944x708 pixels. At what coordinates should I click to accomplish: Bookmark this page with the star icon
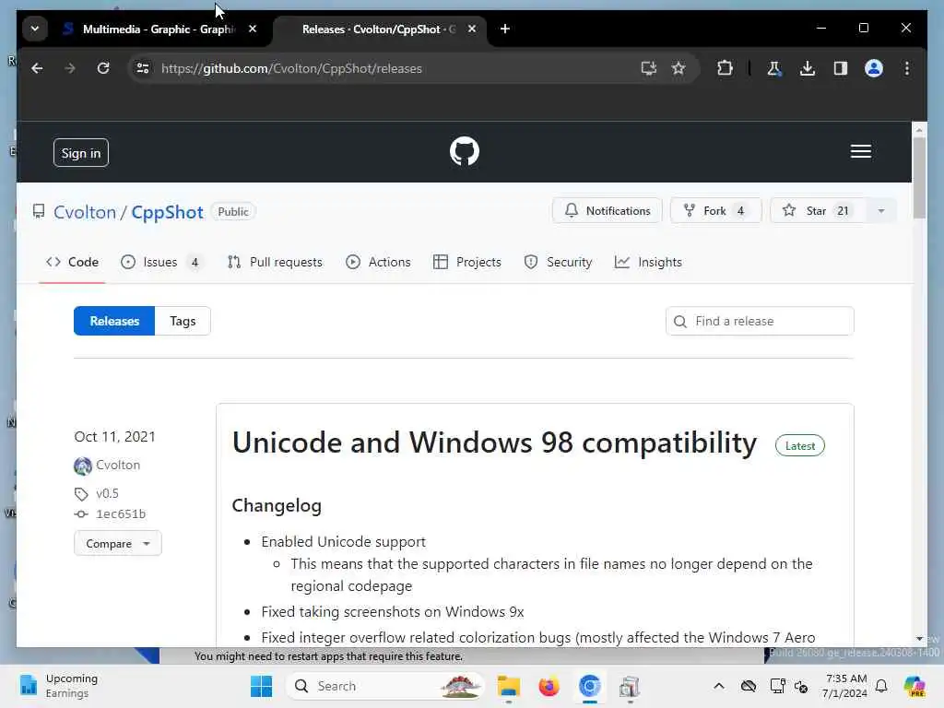[x=678, y=68]
